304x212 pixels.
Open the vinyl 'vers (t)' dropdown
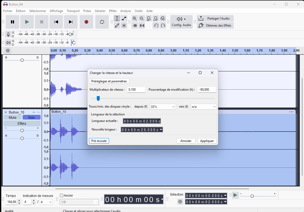click(x=204, y=107)
